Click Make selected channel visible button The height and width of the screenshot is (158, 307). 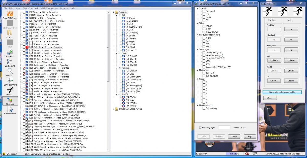point(282,92)
